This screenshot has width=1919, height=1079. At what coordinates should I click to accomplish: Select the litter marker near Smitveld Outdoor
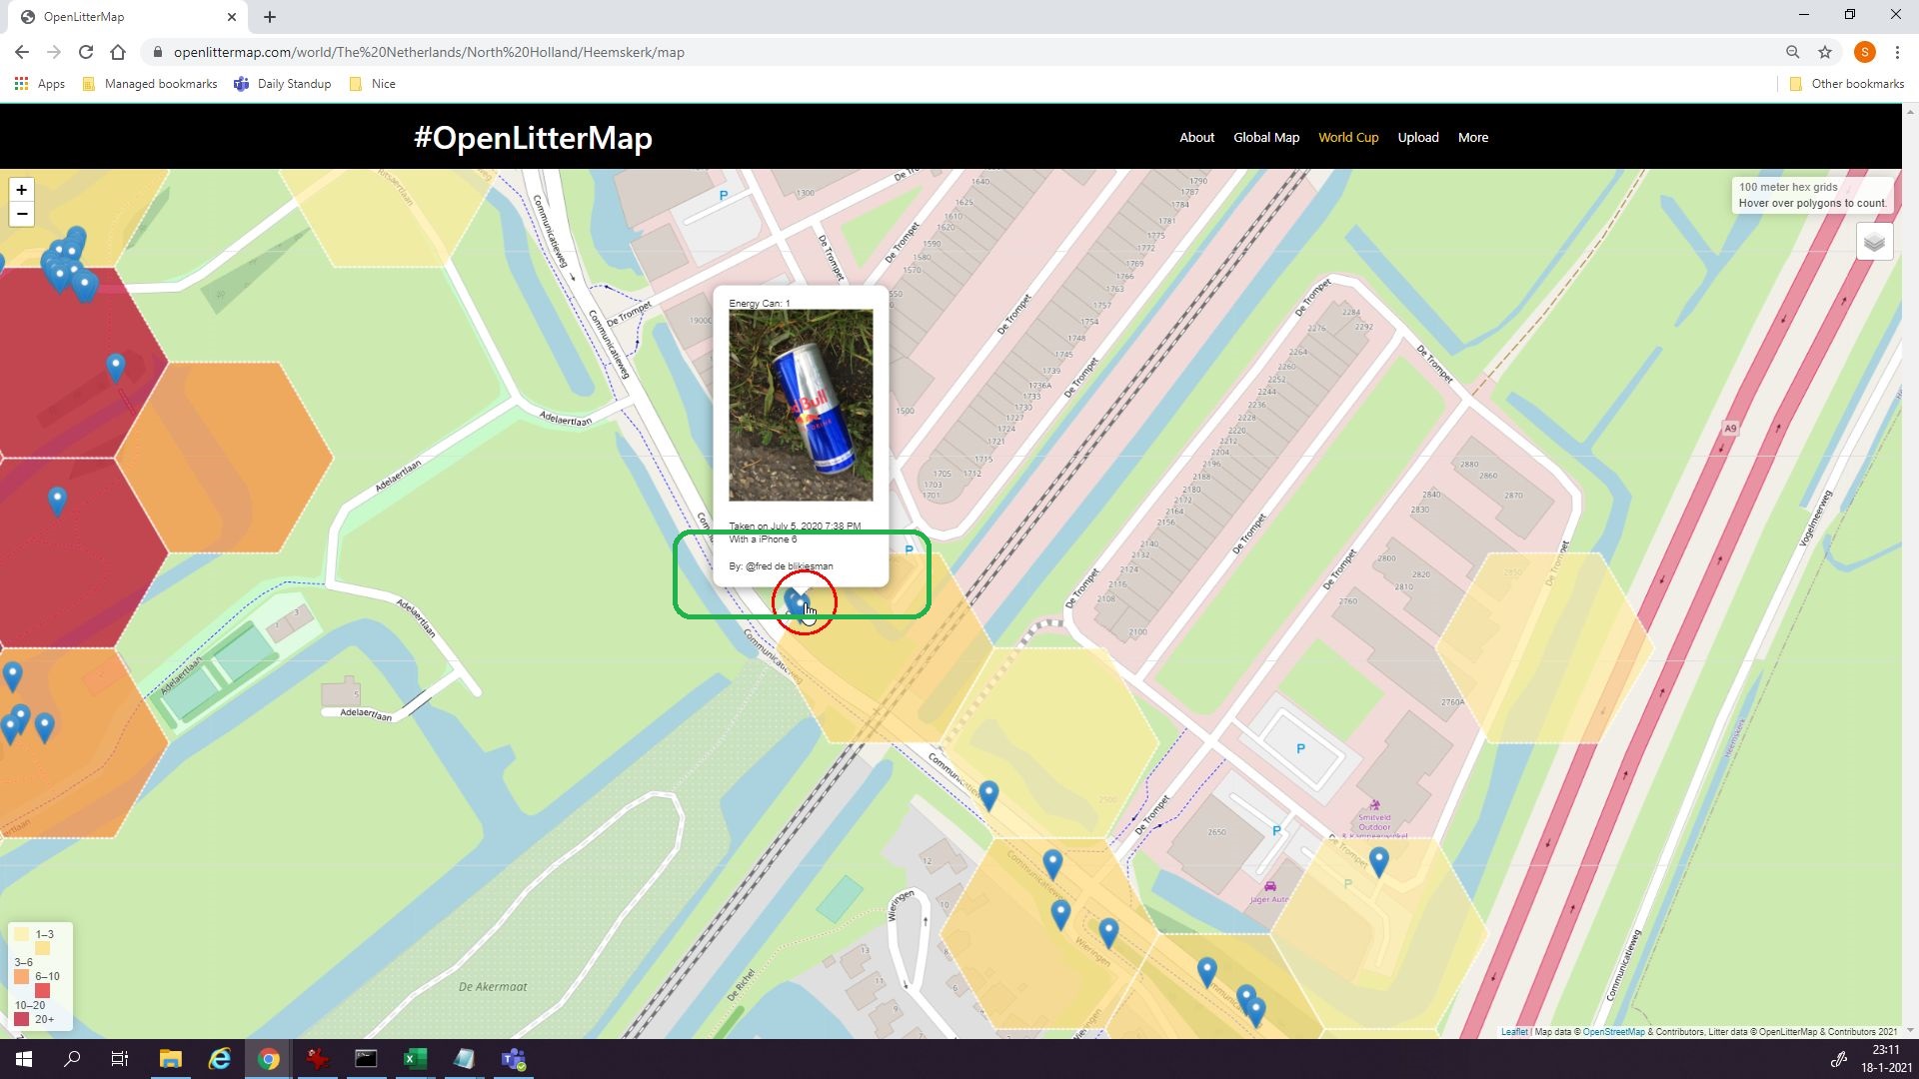coord(1378,860)
